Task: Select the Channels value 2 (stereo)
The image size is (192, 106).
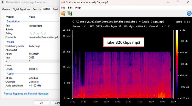Action: [x=34, y=82]
